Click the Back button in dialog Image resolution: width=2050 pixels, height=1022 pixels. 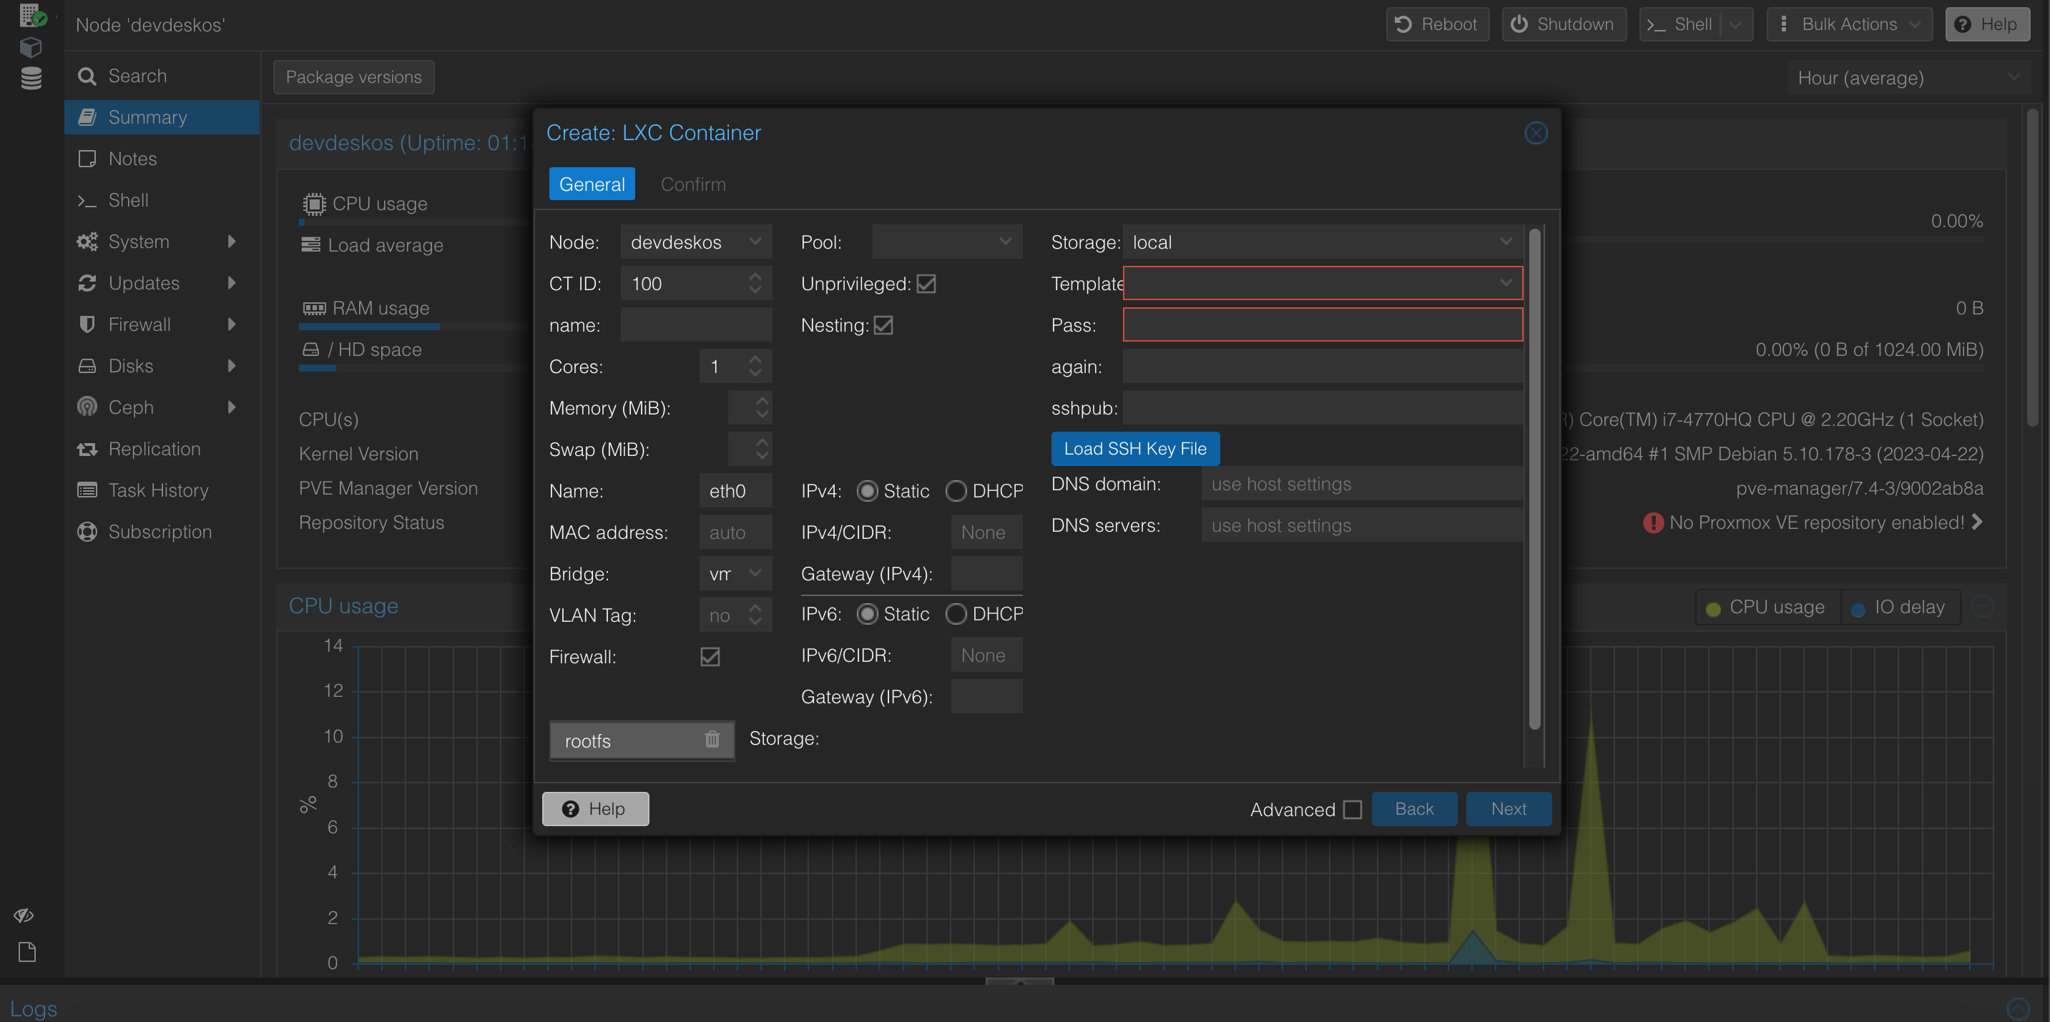(x=1413, y=809)
